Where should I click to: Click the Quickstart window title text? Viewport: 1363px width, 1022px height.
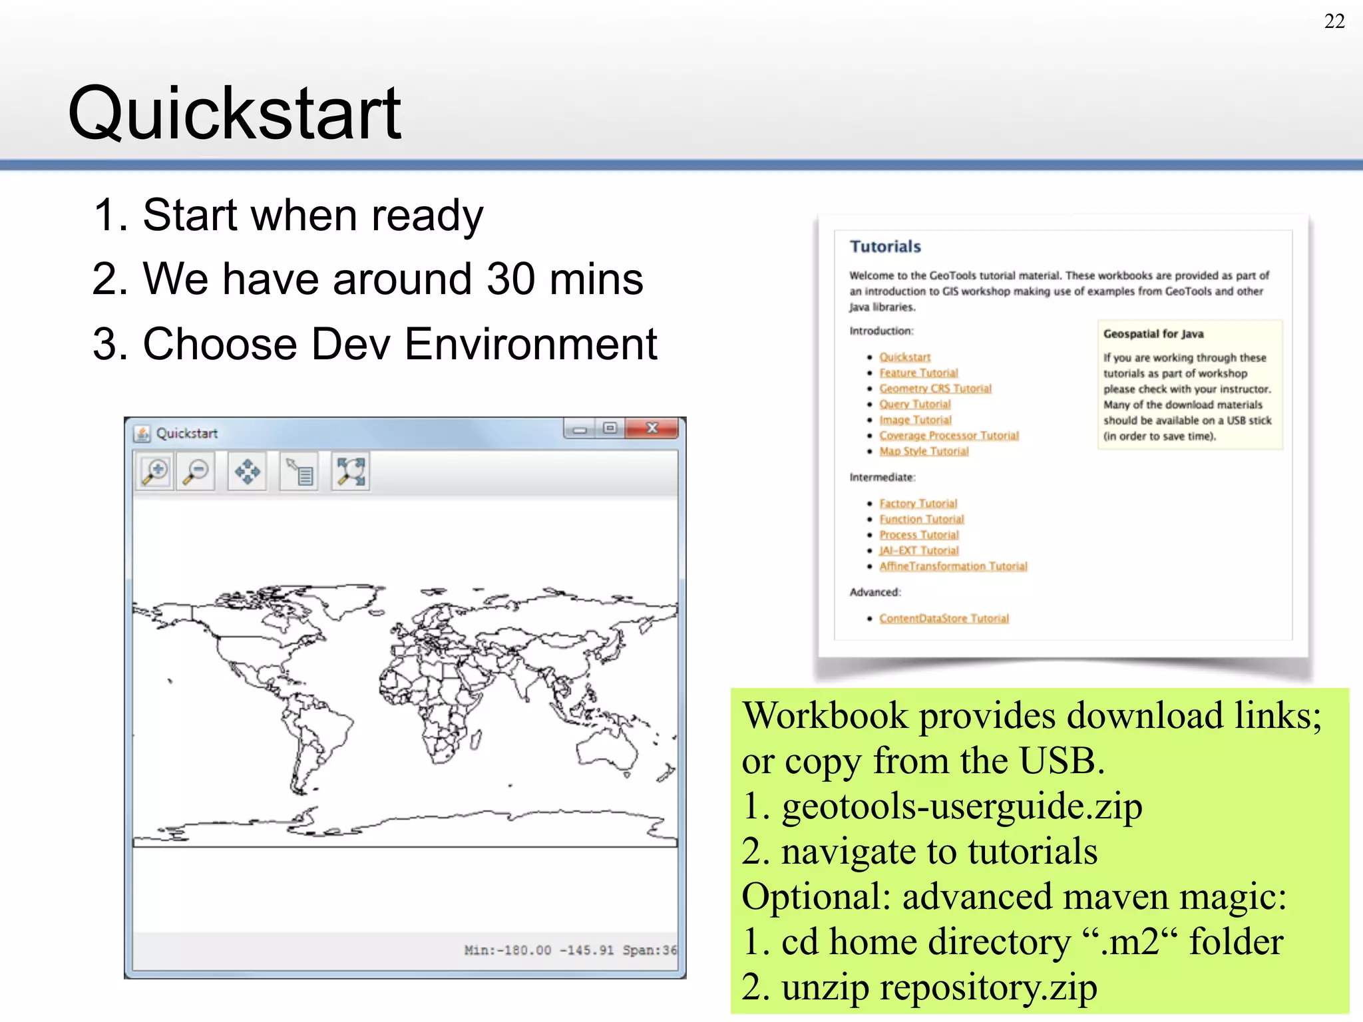(x=187, y=433)
